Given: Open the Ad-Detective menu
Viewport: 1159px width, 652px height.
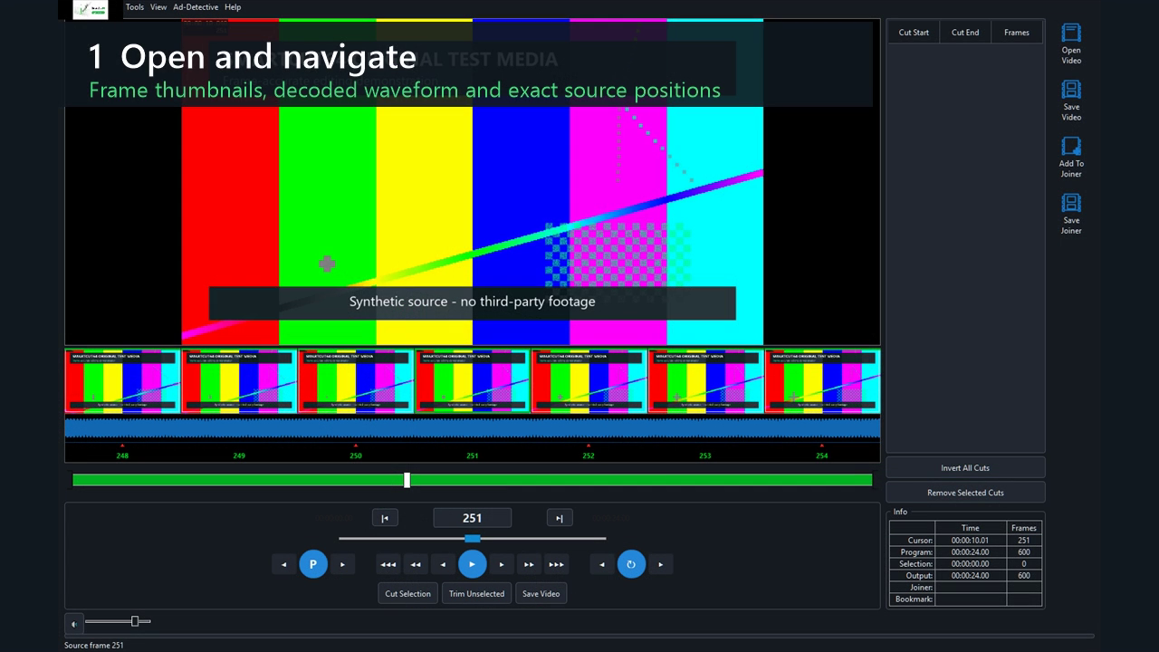Looking at the screenshot, I should 196,7.
